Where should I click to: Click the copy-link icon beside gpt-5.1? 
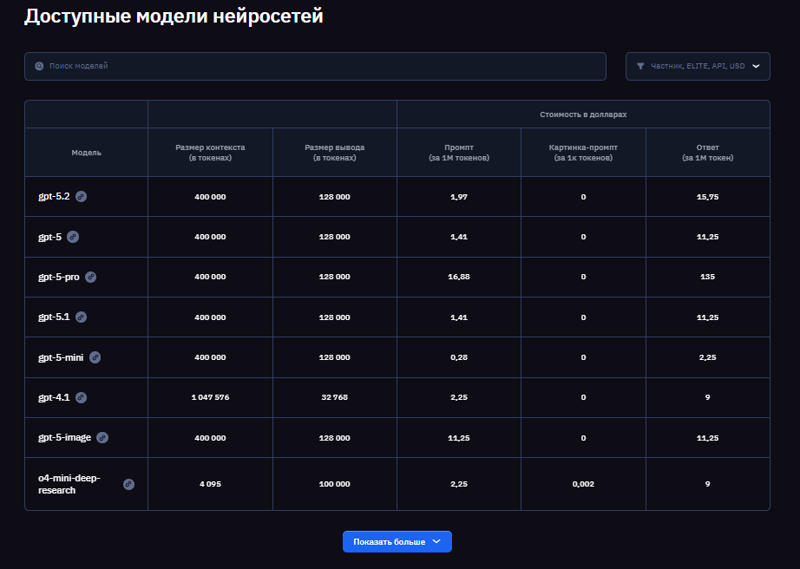(x=82, y=317)
